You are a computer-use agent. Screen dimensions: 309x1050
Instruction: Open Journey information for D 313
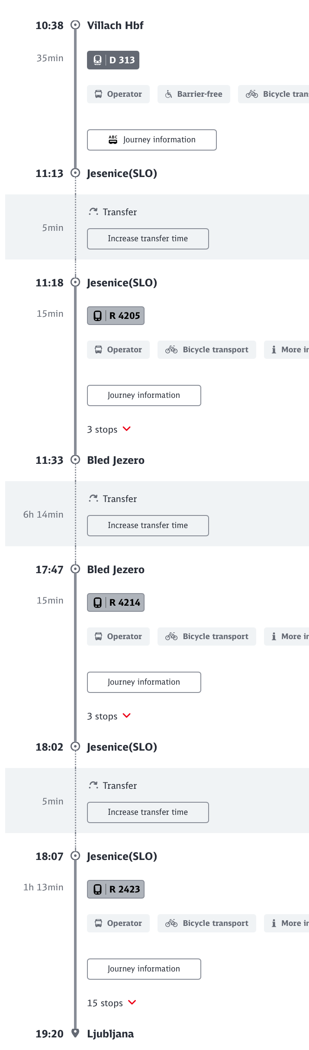[x=151, y=140]
